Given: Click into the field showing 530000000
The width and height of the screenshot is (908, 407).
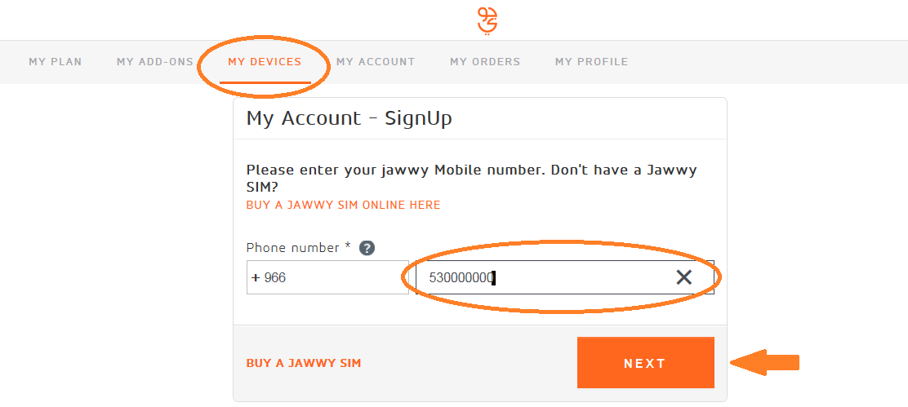Looking at the screenshot, I should pos(564,277).
